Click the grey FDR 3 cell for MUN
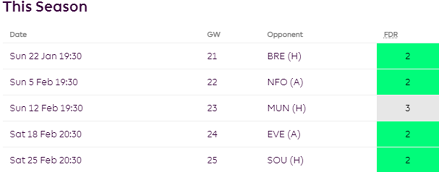Viewport: 439px width, 172px height. 408,108
